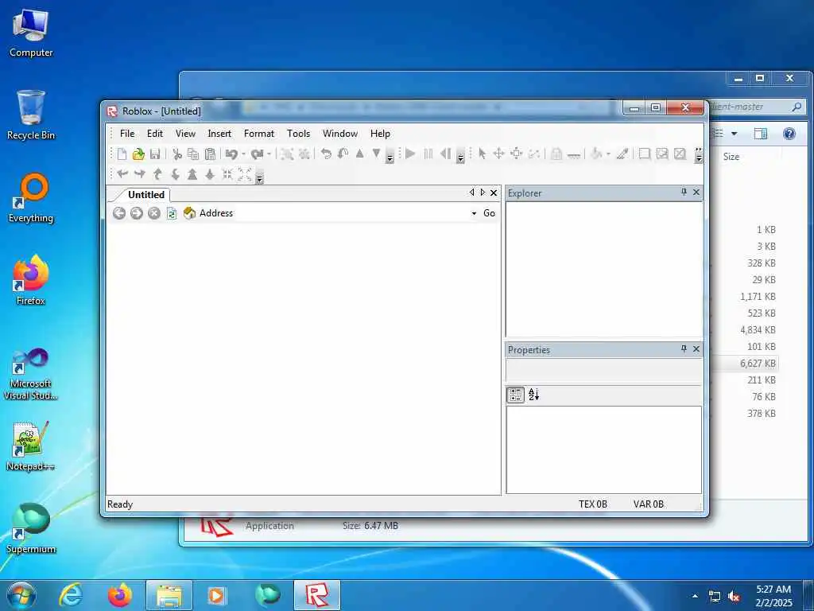Select the arrow pointer tool
This screenshot has height=611, width=814.
pyautogui.click(x=483, y=154)
